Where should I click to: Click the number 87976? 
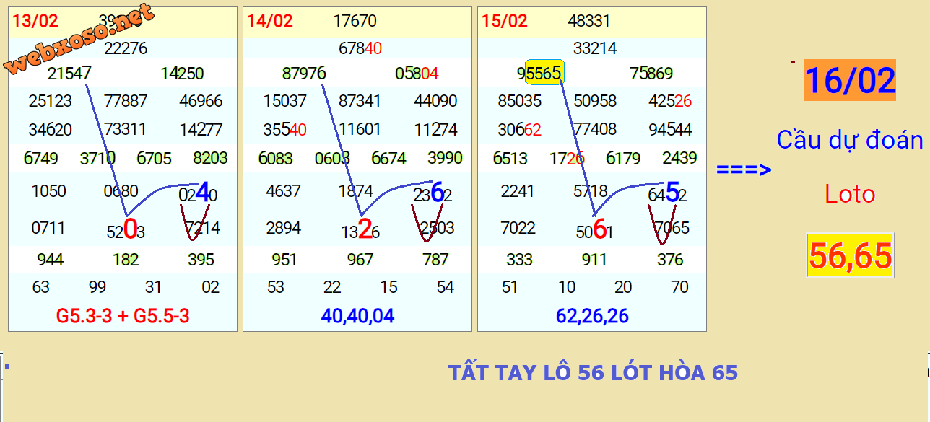(304, 73)
